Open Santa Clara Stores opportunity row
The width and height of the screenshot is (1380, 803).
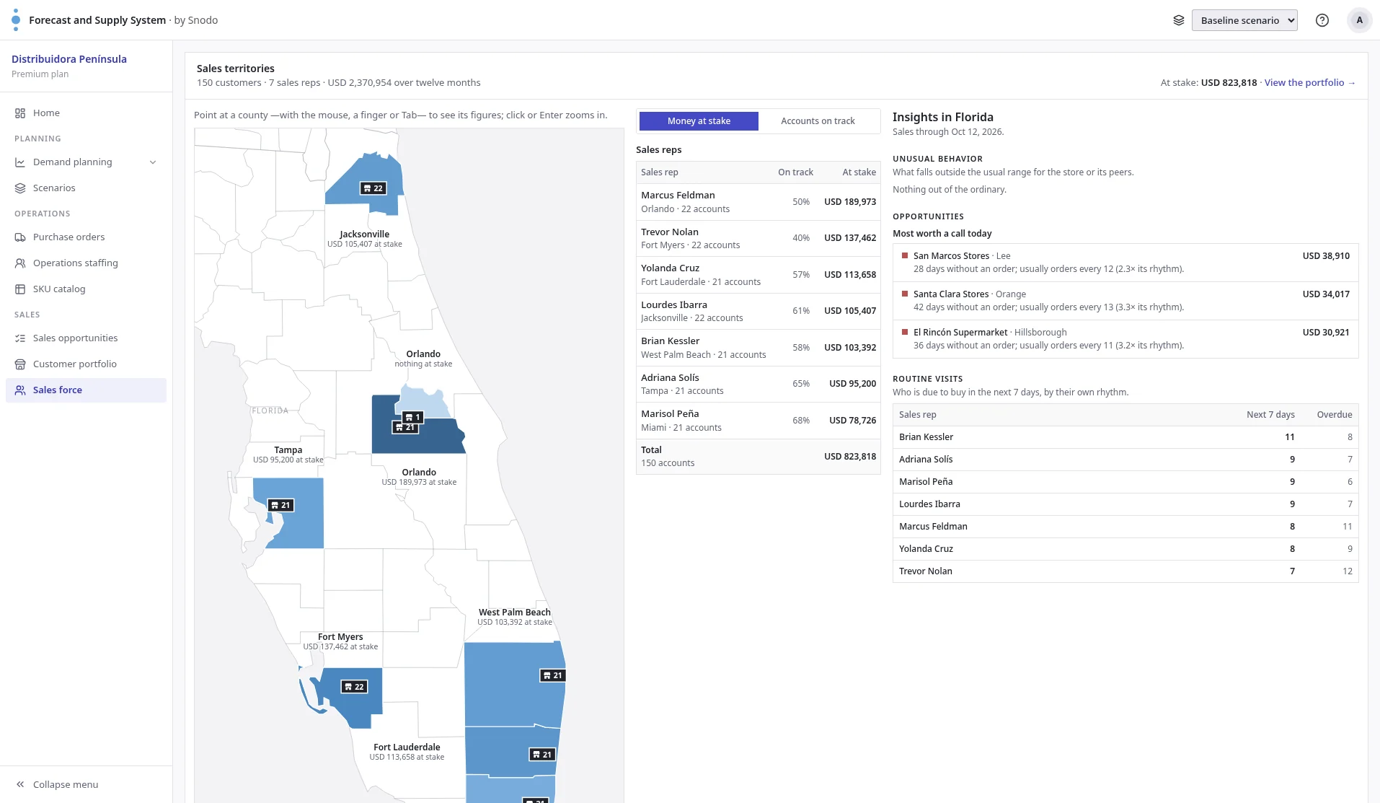pyautogui.click(x=1125, y=301)
